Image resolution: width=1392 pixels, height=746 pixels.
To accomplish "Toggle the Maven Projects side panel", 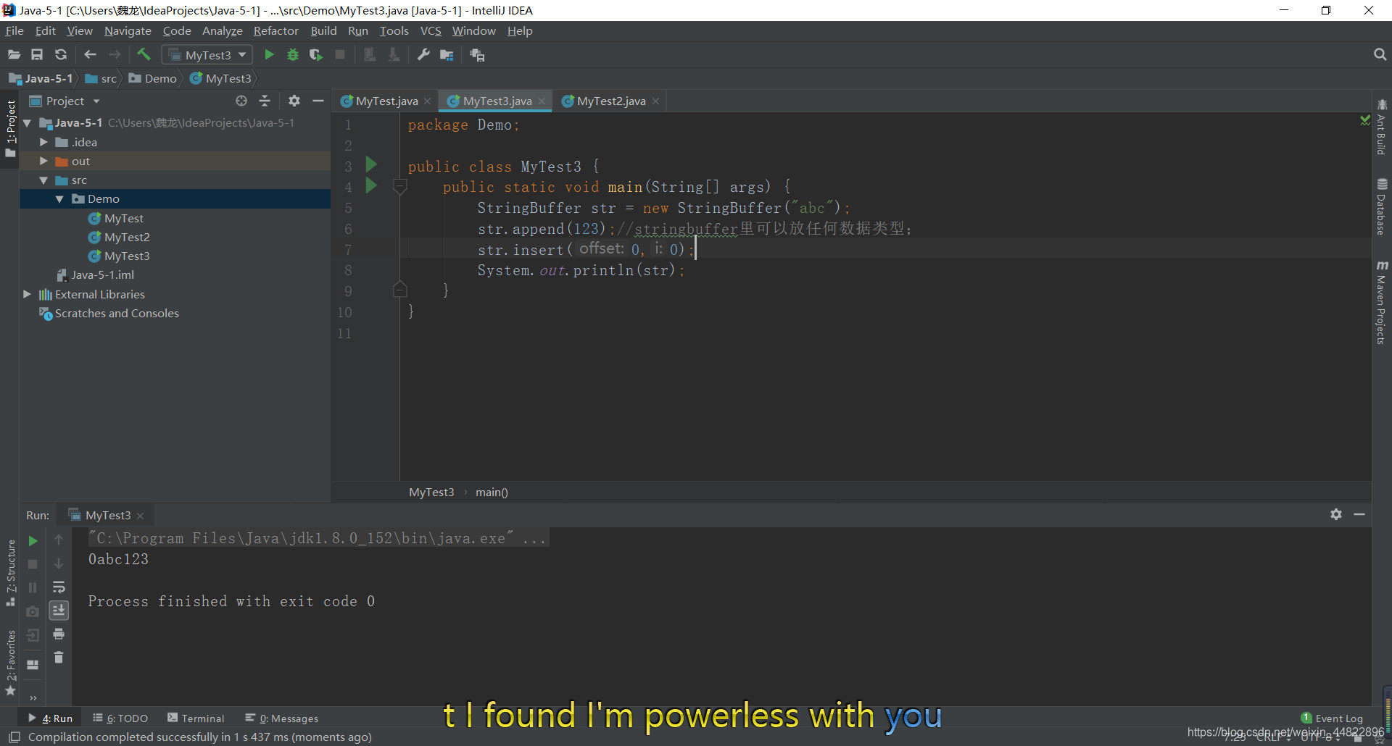I will coord(1382,303).
